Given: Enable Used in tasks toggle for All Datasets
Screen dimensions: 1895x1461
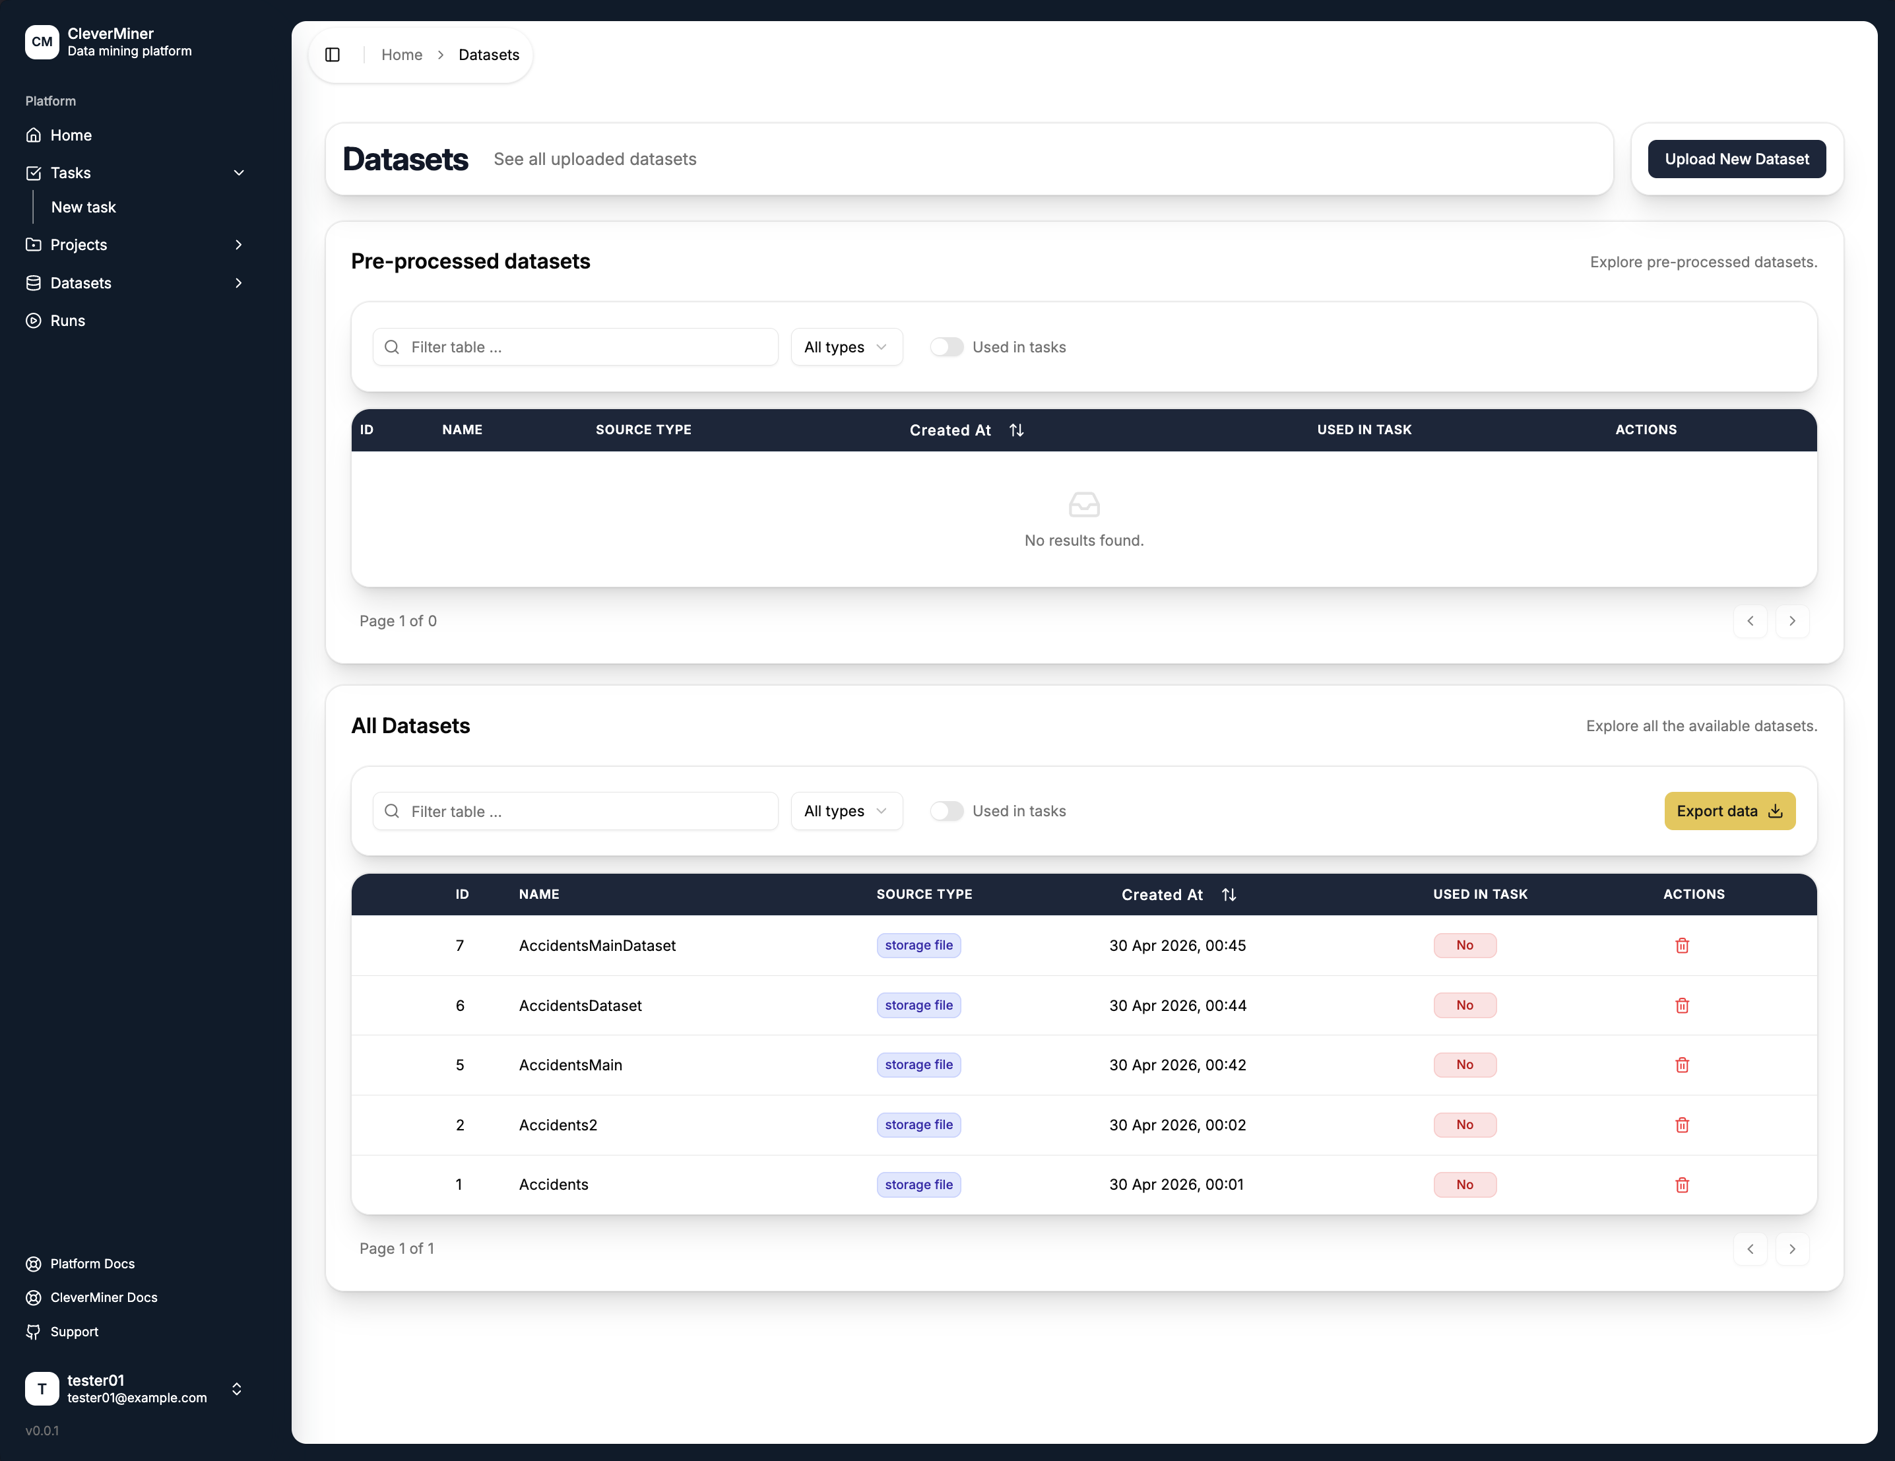Looking at the screenshot, I should tap(947, 811).
